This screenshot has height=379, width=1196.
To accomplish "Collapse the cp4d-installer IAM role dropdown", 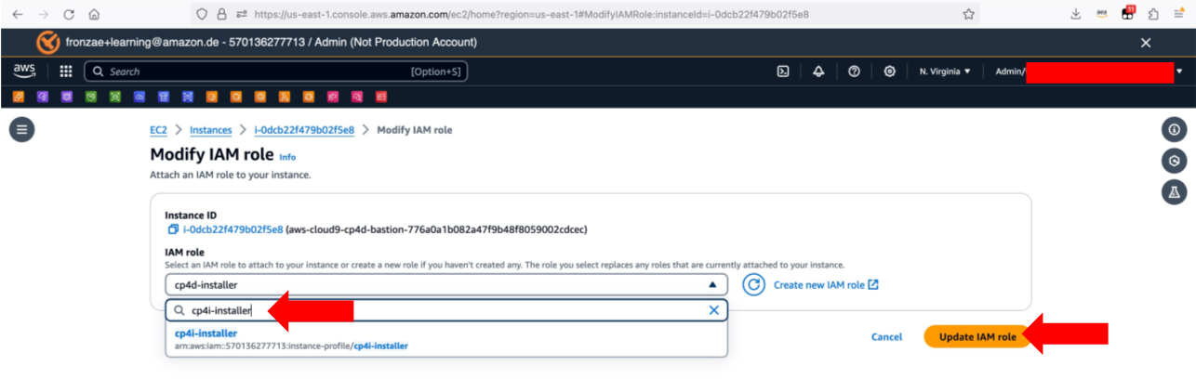I will pyautogui.click(x=446, y=285).
